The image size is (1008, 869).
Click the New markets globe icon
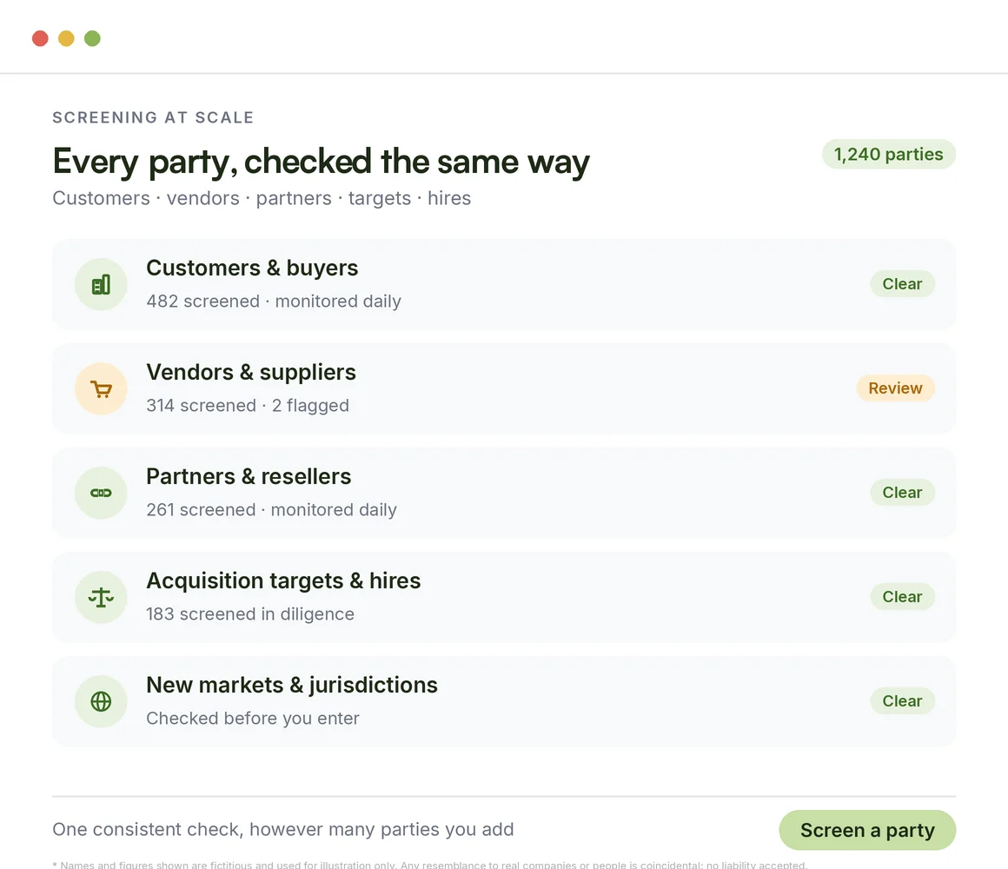(x=101, y=701)
